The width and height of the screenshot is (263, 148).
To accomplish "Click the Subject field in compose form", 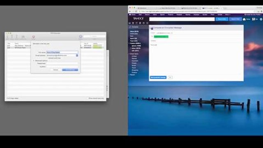I will pyautogui.click(x=196, y=41).
